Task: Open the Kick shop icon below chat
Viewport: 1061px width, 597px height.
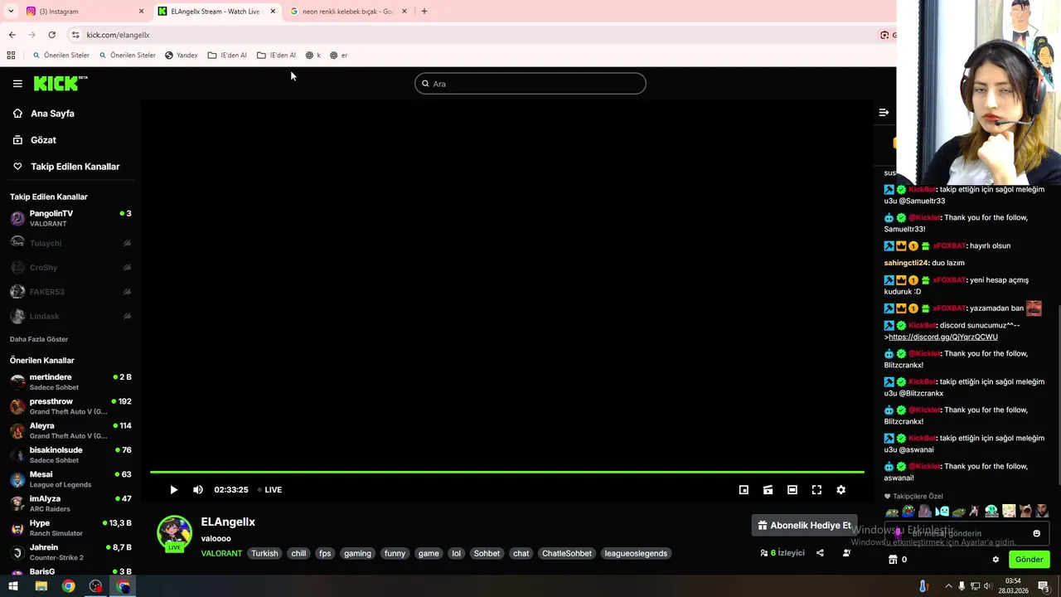Action: point(893,560)
